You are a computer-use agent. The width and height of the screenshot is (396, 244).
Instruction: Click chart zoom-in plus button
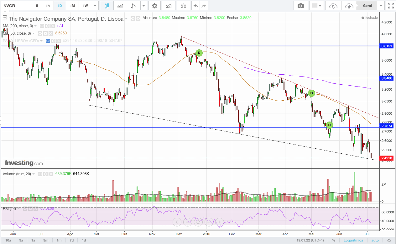209,222
